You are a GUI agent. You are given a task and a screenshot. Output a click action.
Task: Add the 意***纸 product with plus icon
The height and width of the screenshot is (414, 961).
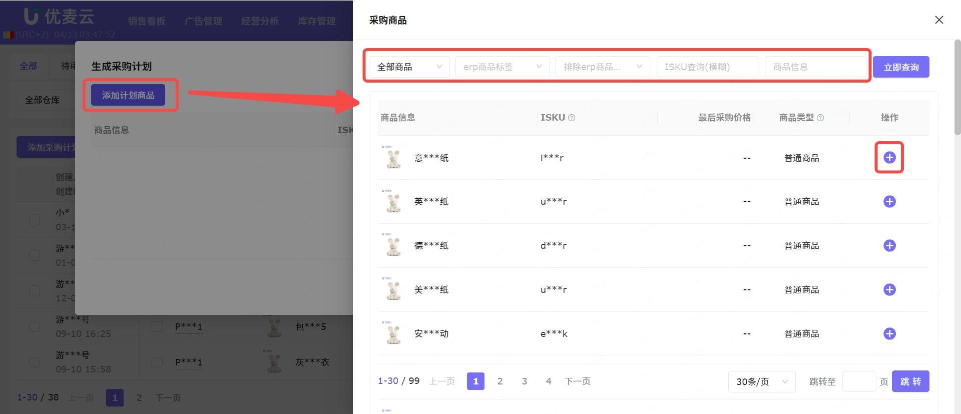coord(889,158)
